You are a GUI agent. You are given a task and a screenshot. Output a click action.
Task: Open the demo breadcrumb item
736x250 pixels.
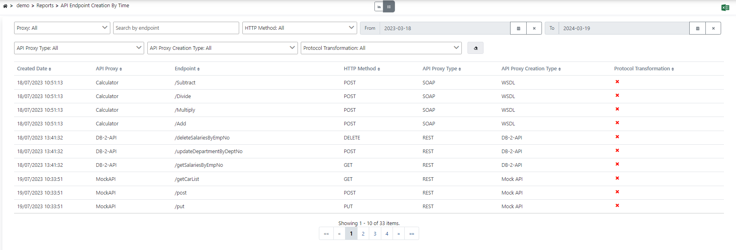[23, 6]
